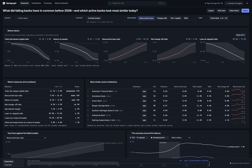
Task: Select the Net interest margin measure row
Action: [43, 109]
